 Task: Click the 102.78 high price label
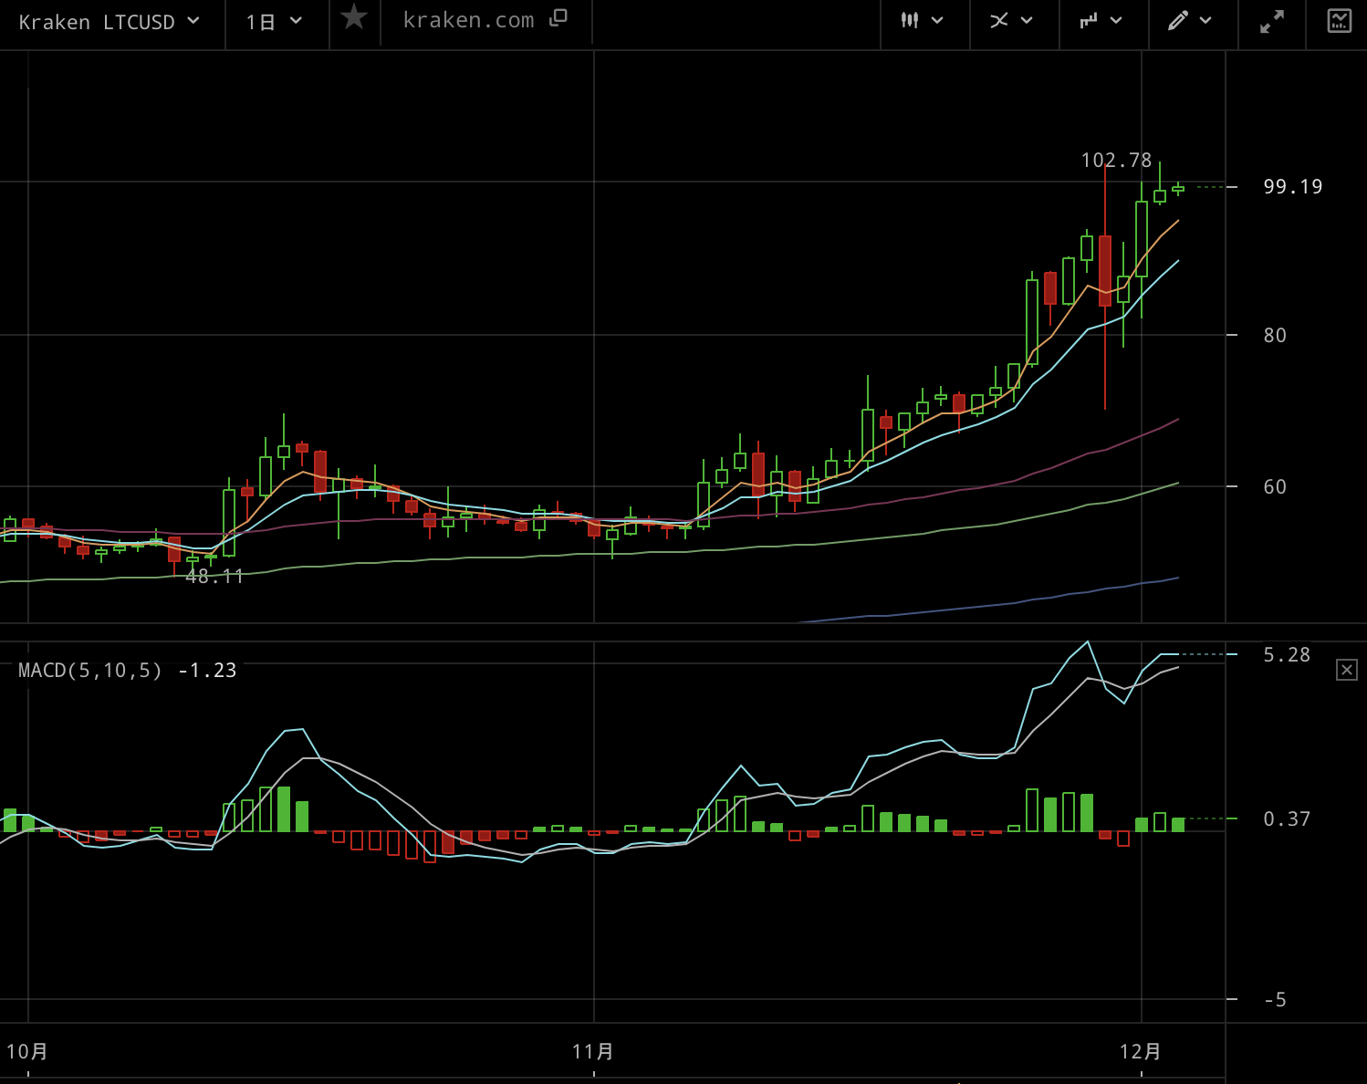[1116, 161]
